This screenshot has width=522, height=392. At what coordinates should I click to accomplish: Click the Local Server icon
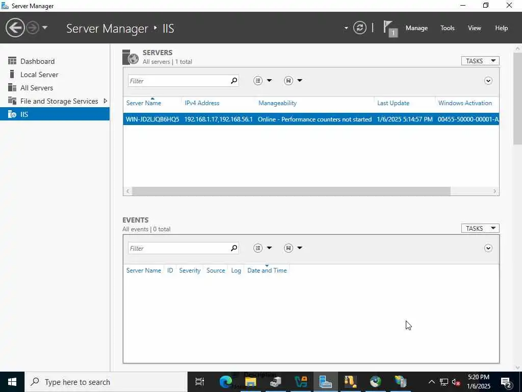click(12, 74)
